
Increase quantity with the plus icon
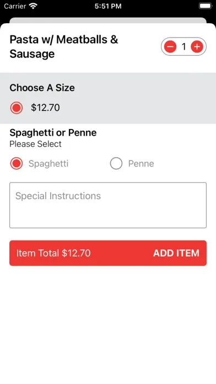click(197, 46)
